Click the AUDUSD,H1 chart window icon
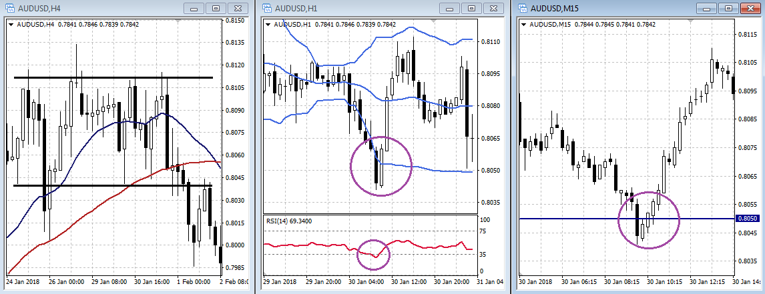The height and width of the screenshot is (294, 765). [x=267, y=8]
